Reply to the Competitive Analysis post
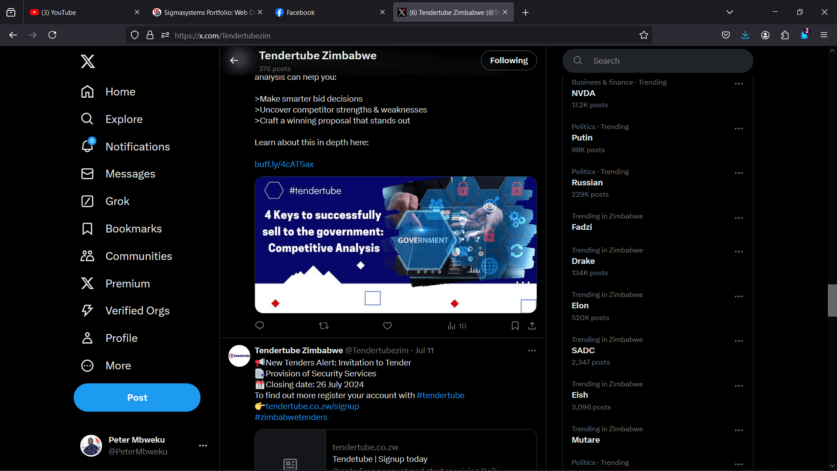Screen dimensions: 837x471 coord(259,326)
